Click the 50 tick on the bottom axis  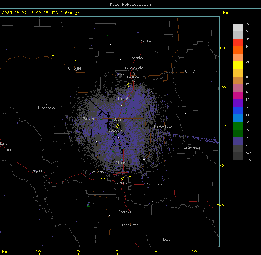[156, 251]
